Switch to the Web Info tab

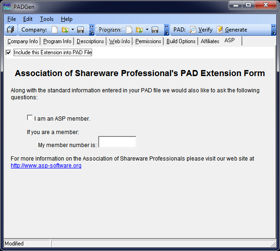pos(120,41)
